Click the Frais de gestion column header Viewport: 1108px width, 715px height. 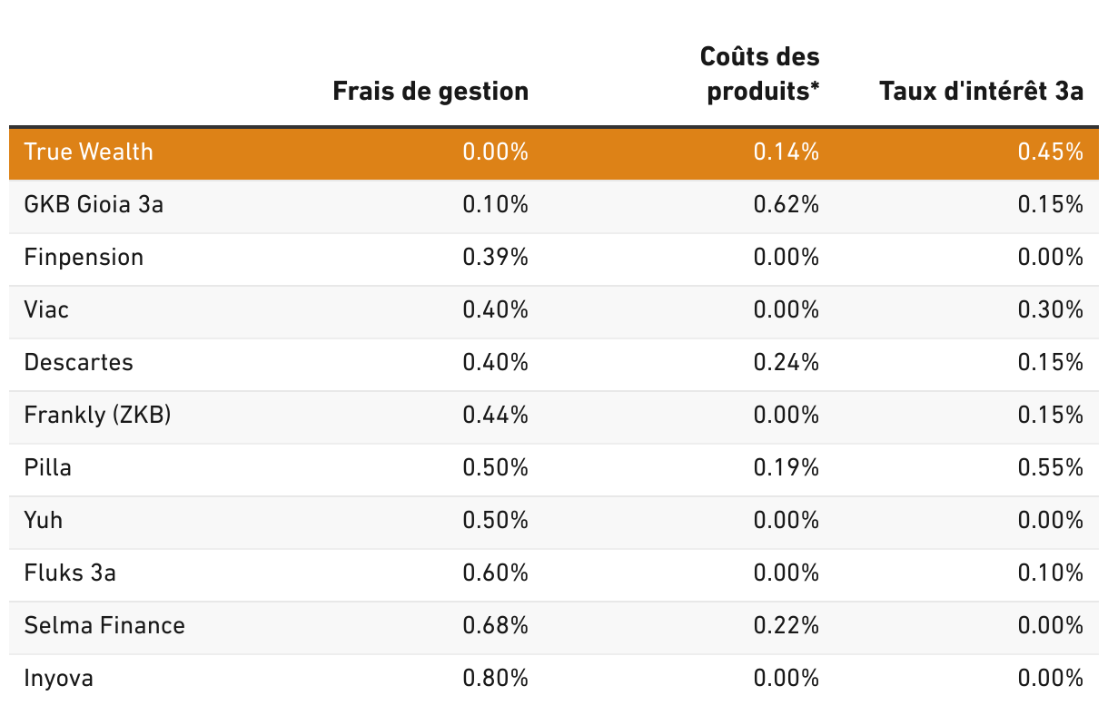coord(430,92)
